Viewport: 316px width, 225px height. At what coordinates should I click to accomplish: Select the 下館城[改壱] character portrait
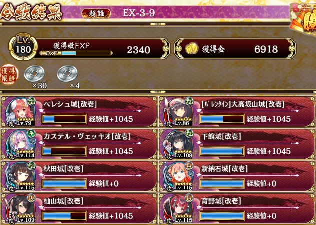[x=178, y=144]
